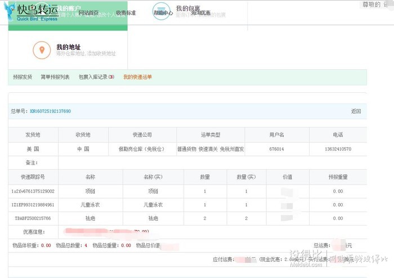394x278 pixels.
Task: Click 优惠信息 label
Action: tap(34, 232)
